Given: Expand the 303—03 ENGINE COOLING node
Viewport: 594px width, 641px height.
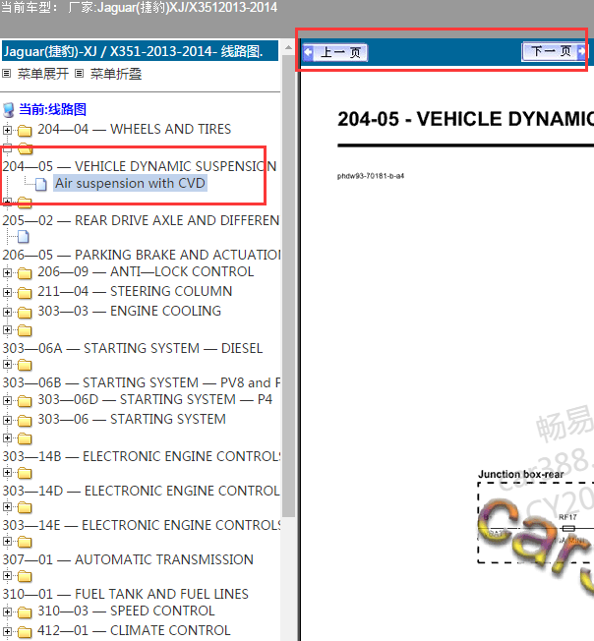Looking at the screenshot, I should (7, 312).
